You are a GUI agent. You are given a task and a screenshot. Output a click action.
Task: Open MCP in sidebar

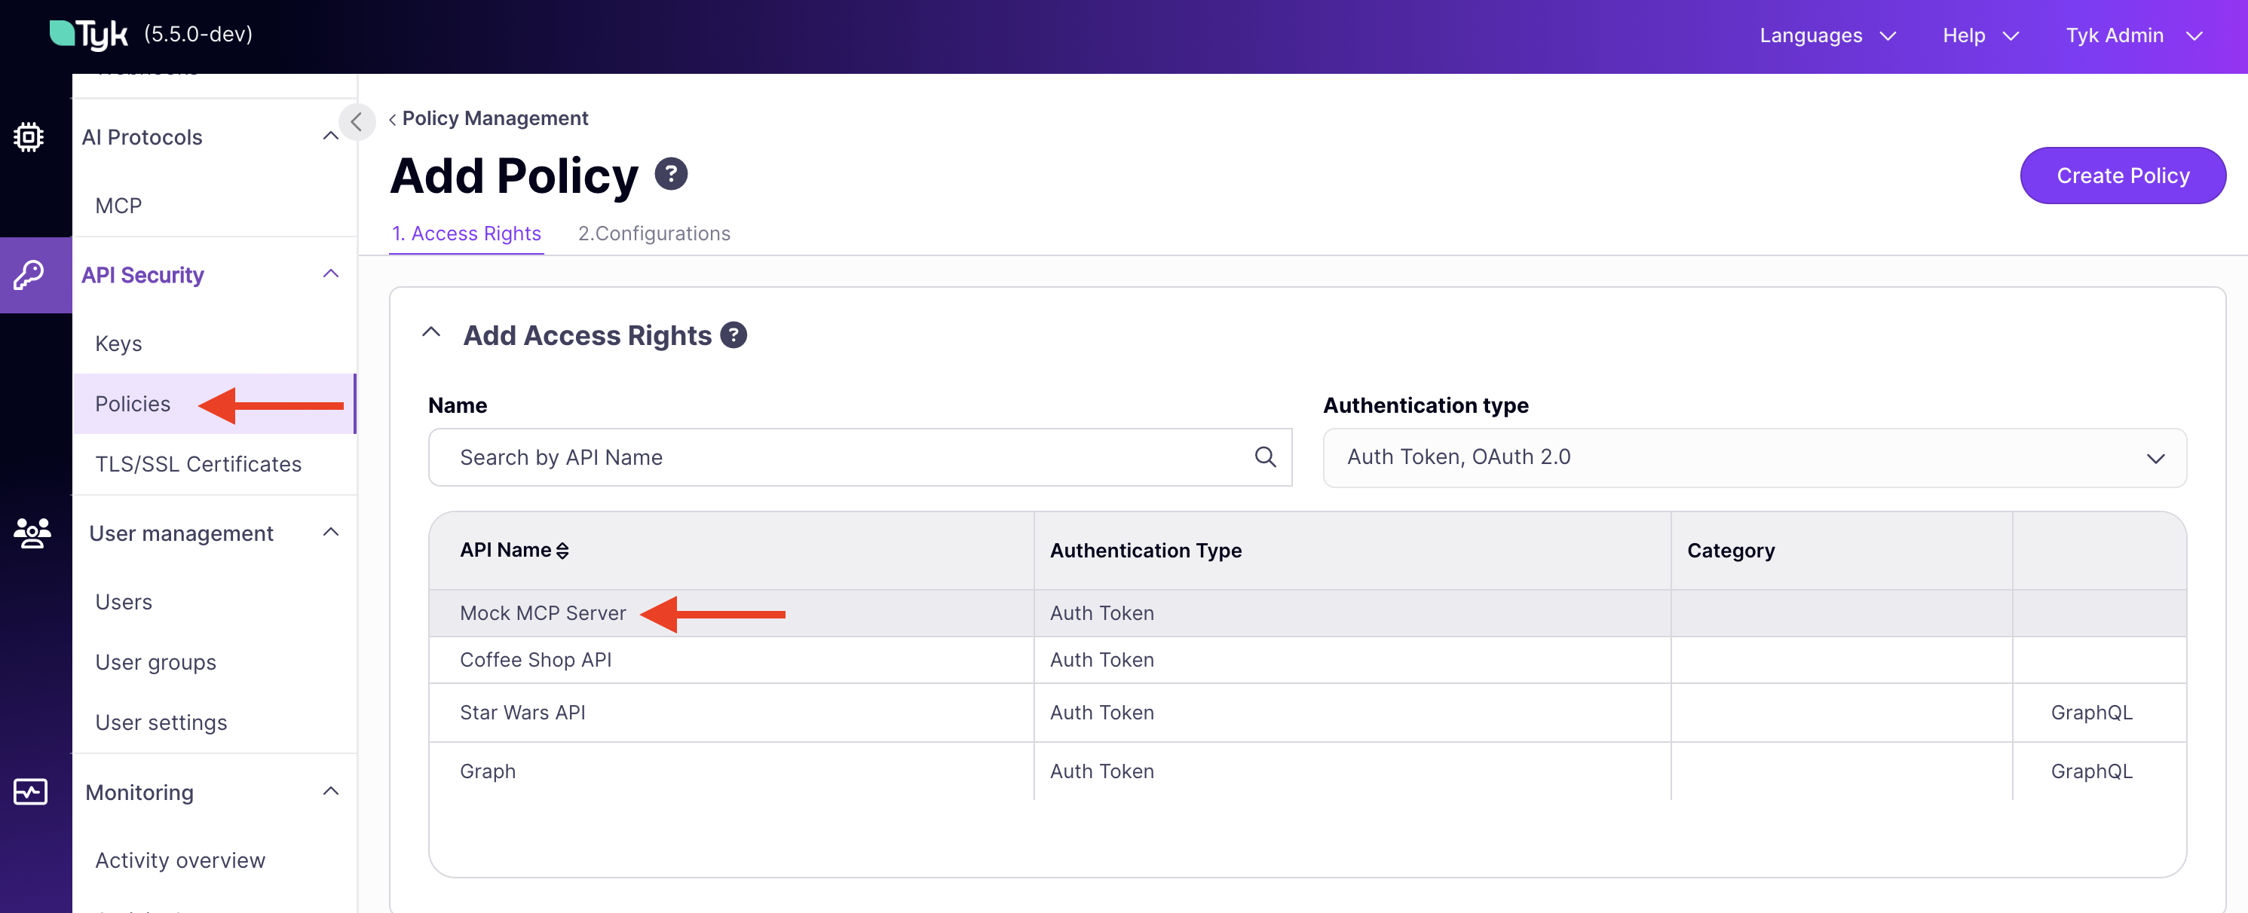pyautogui.click(x=118, y=206)
